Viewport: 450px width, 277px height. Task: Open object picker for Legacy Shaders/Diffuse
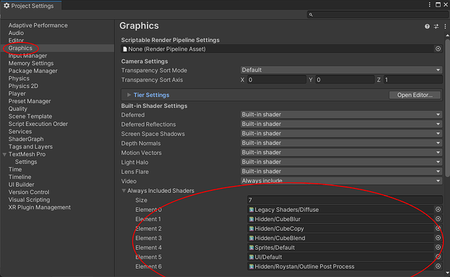[x=438, y=210]
